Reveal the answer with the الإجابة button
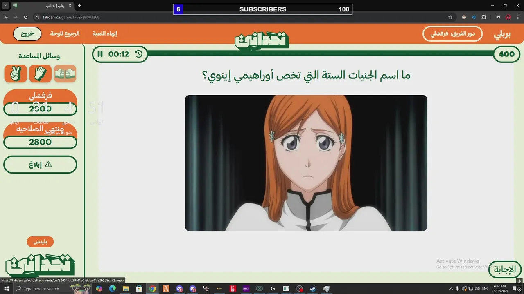The height and width of the screenshot is (294, 524). (505, 269)
